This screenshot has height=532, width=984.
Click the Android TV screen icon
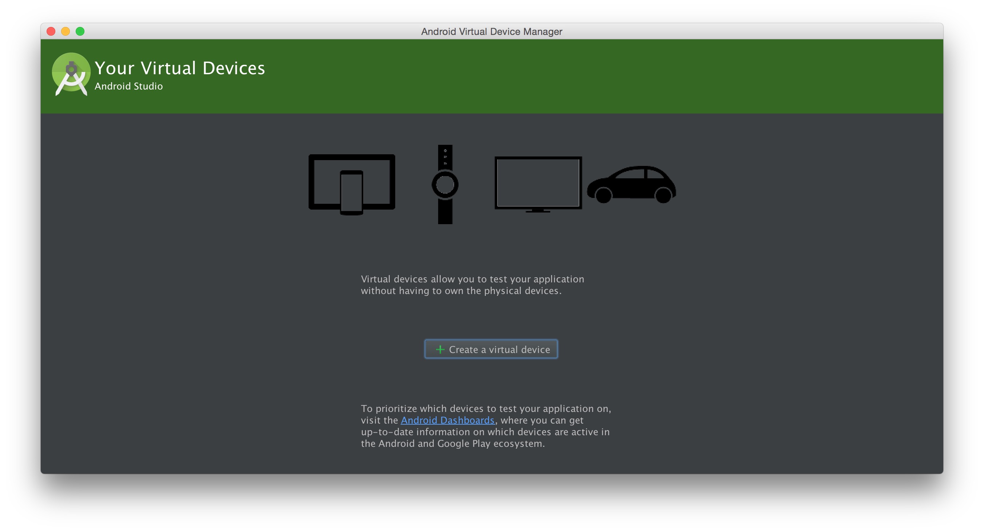tap(538, 184)
